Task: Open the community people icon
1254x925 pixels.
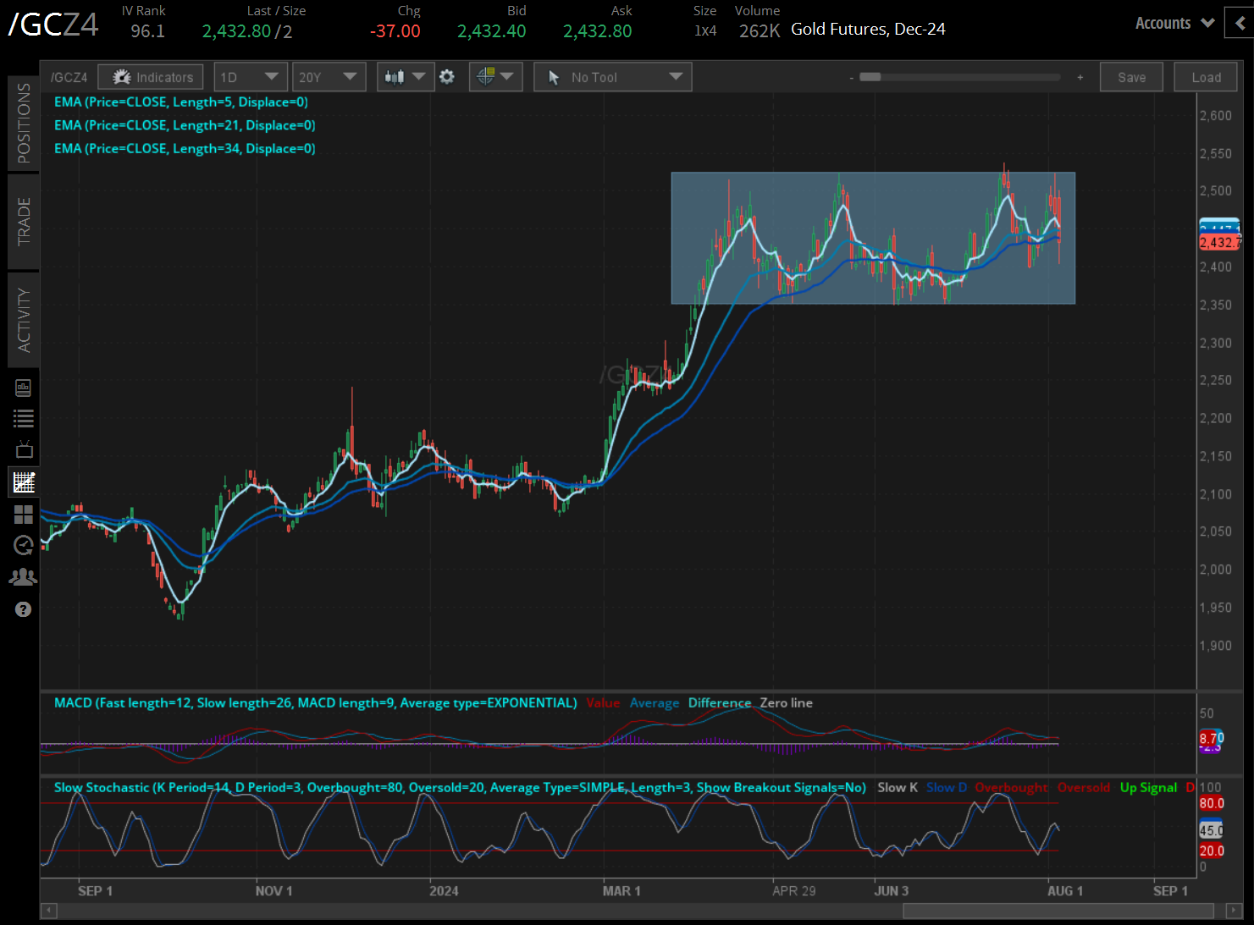Action: (24, 577)
